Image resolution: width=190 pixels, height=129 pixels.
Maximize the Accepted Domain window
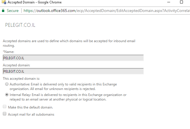pyautogui.click(x=181, y=2)
